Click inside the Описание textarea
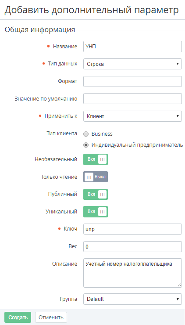Viewport: 185px width, 325px height. [133, 273]
